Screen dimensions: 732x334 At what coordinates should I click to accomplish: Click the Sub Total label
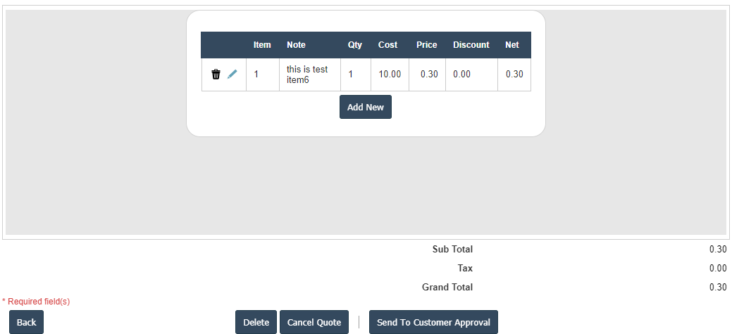452,250
